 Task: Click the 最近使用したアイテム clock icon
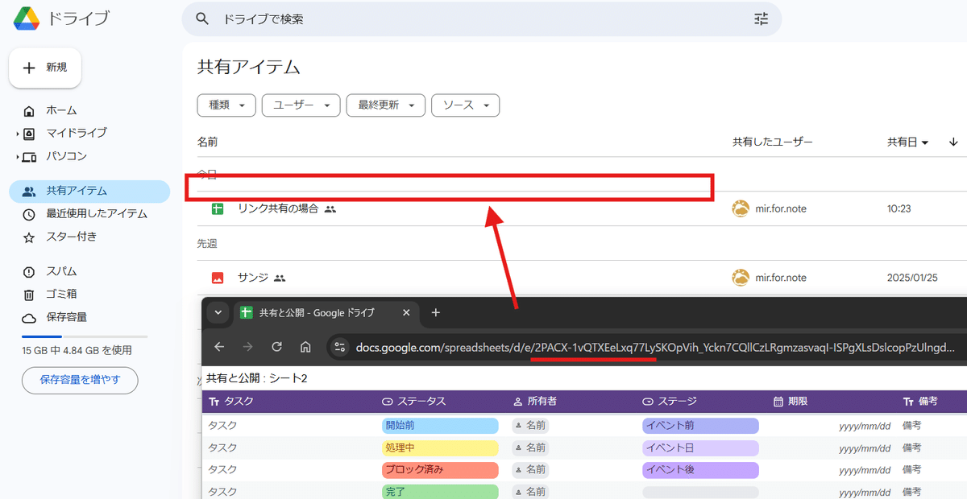29,214
